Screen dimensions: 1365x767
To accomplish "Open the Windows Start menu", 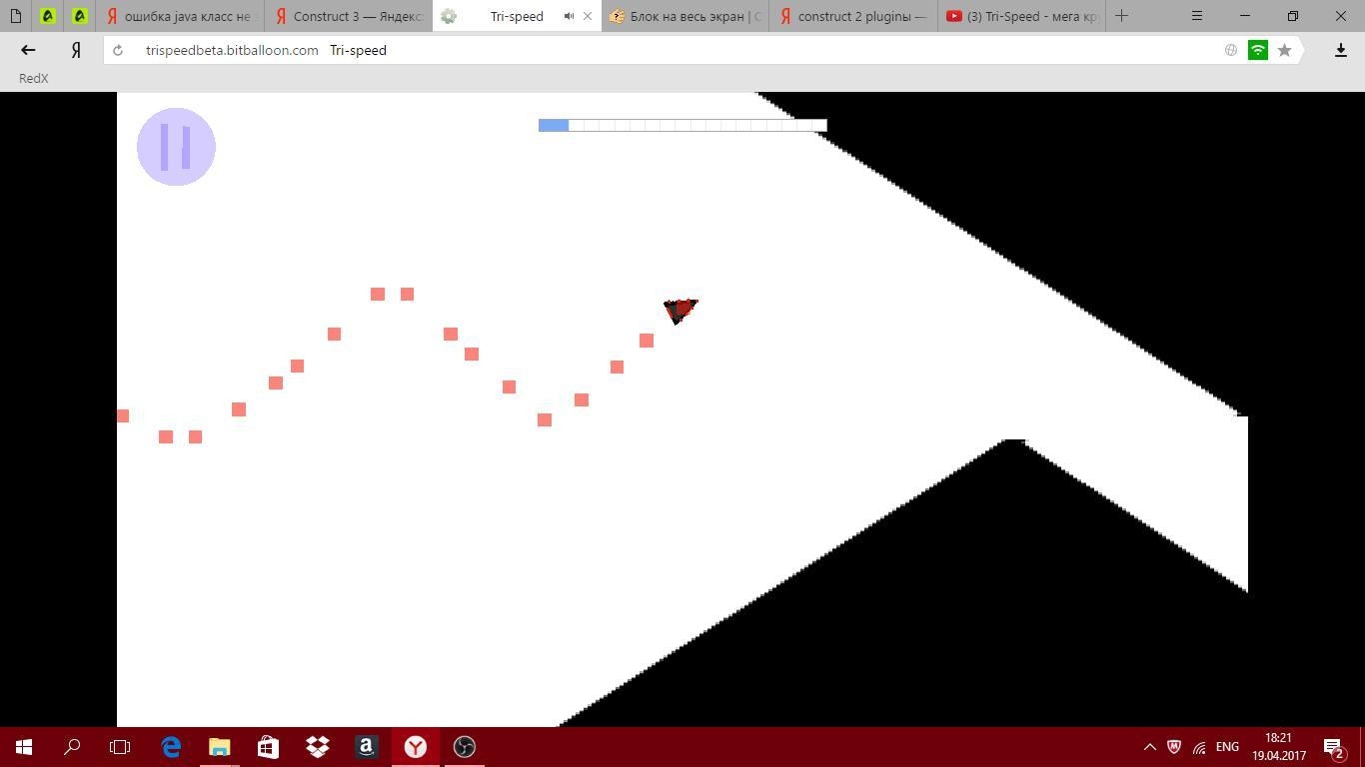I will (24, 747).
